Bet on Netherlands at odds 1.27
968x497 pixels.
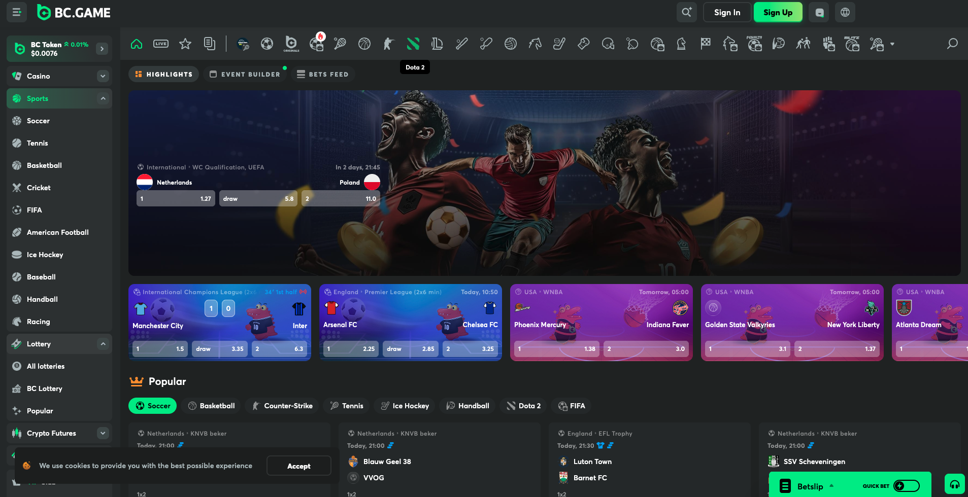[x=176, y=198]
